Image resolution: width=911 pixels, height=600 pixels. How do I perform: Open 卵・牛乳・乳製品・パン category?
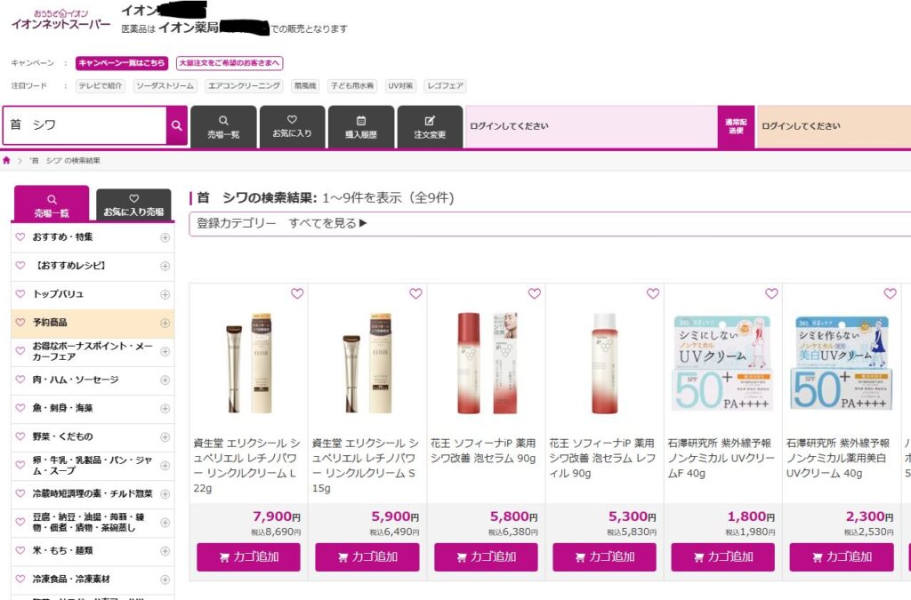click(93, 466)
